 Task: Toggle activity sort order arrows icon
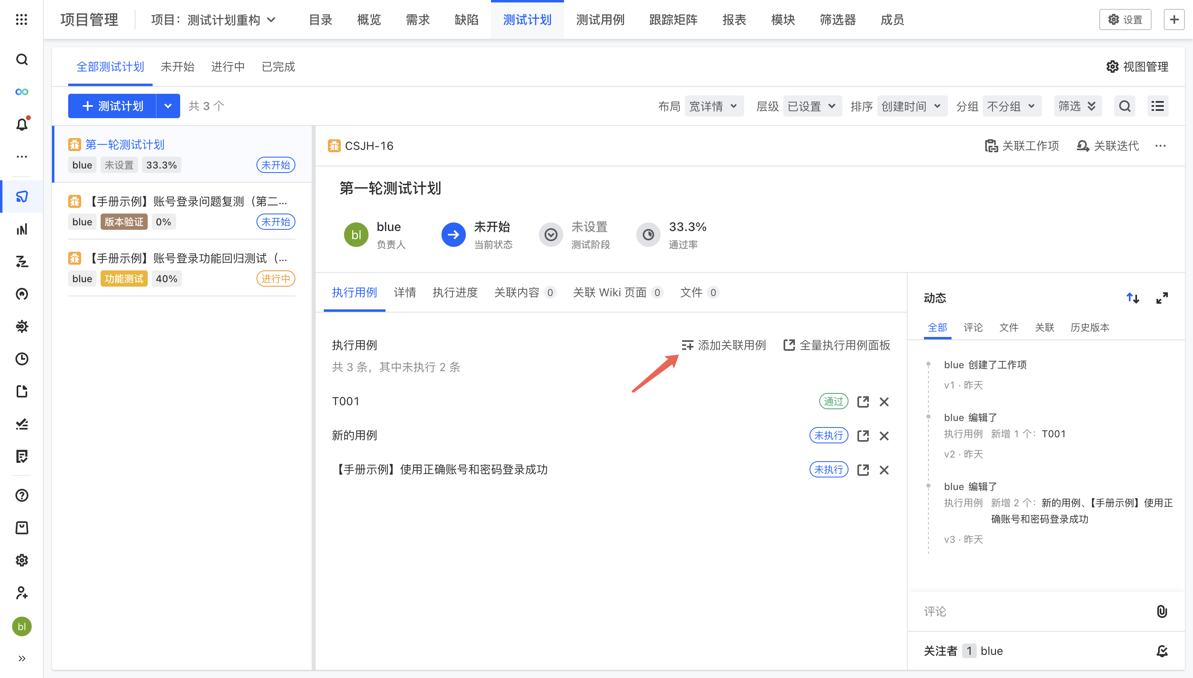pos(1133,298)
